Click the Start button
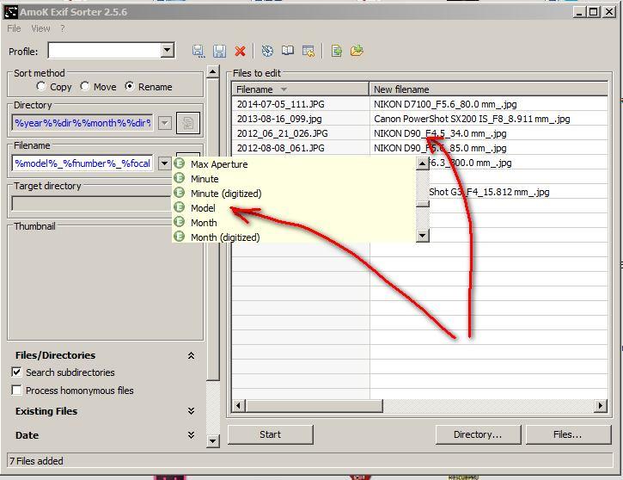The height and width of the screenshot is (480, 623). [x=270, y=434]
